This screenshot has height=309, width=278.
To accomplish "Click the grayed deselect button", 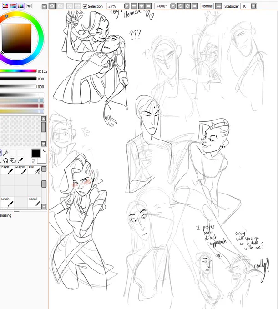I will (x=69, y=6).
